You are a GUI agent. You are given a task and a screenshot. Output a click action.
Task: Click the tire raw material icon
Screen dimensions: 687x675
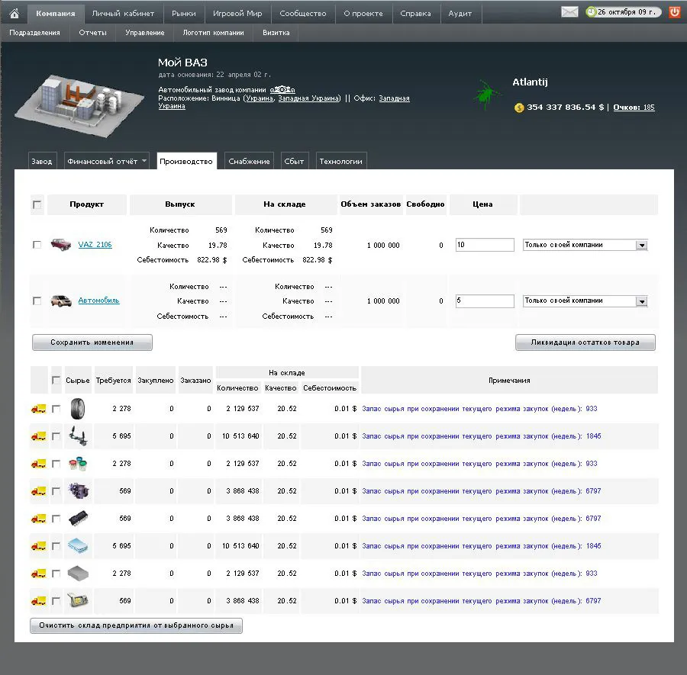pos(78,409)
